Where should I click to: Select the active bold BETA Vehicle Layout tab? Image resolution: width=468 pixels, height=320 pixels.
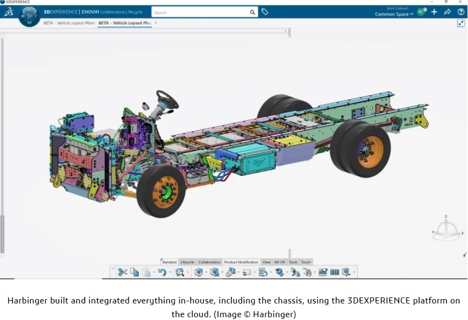[x=125, y=23]
